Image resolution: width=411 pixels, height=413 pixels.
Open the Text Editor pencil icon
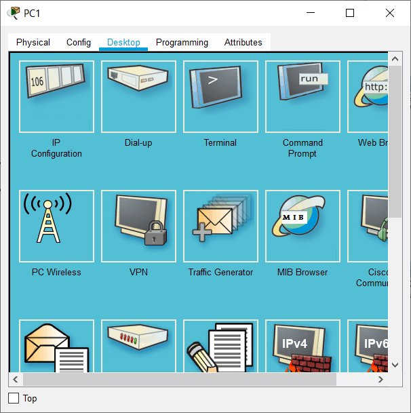click(220, 347)
